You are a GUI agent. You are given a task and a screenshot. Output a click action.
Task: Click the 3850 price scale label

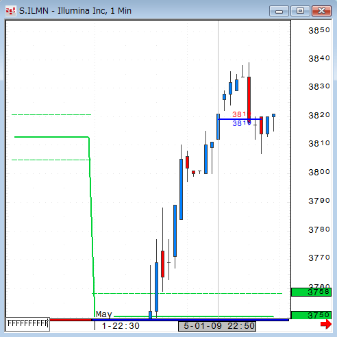[x=319, y=30]
